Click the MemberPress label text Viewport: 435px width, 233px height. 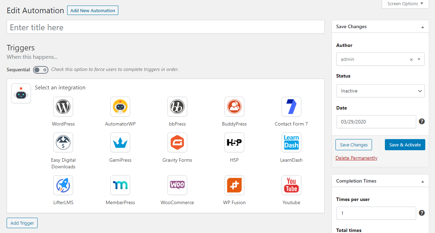120,202
